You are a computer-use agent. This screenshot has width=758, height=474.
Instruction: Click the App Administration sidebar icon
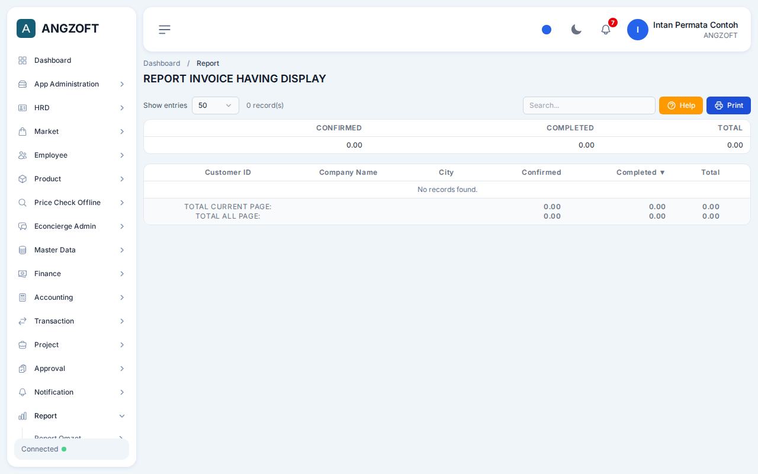pos(23,84)
